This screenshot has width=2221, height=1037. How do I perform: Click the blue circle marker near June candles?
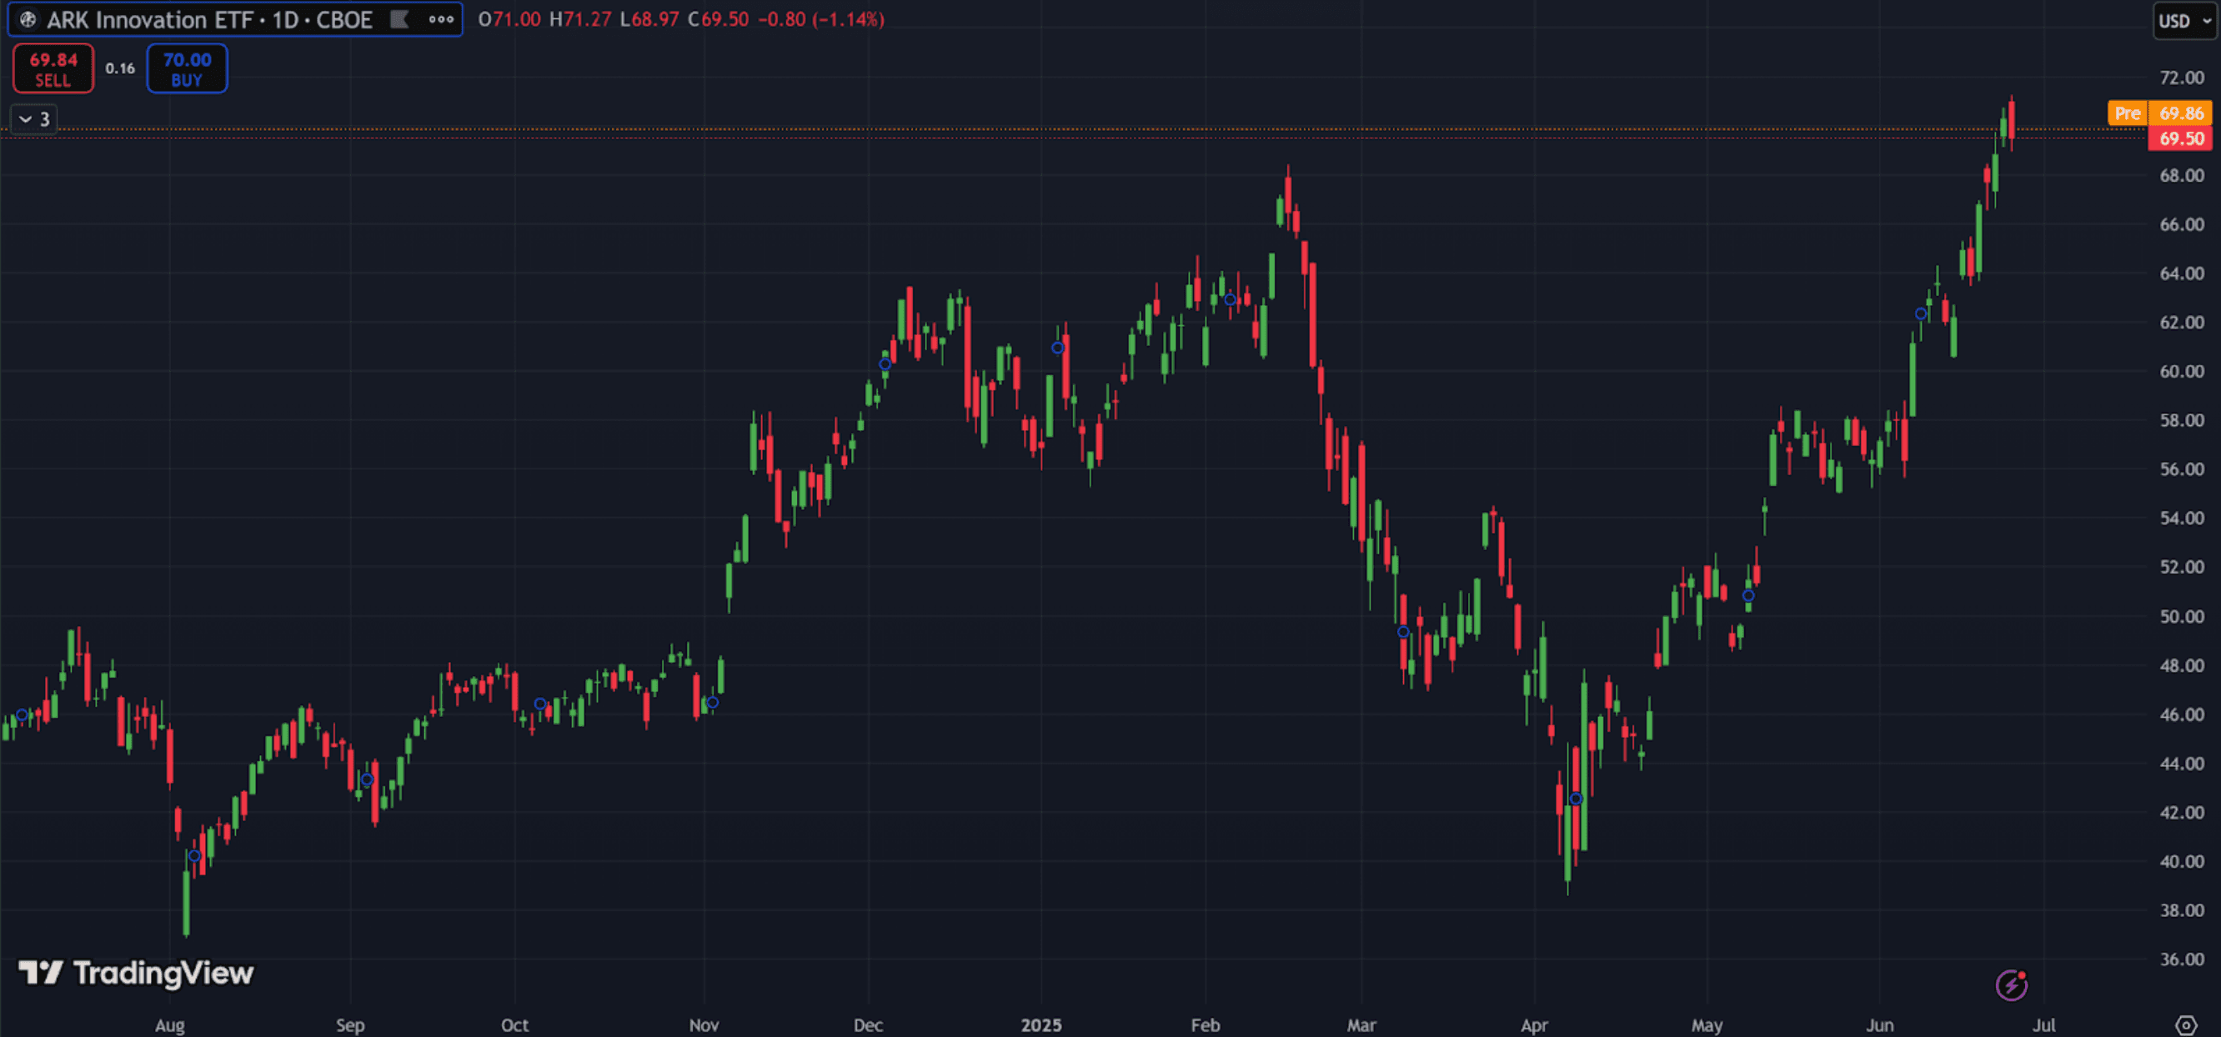click(1921, 313)
